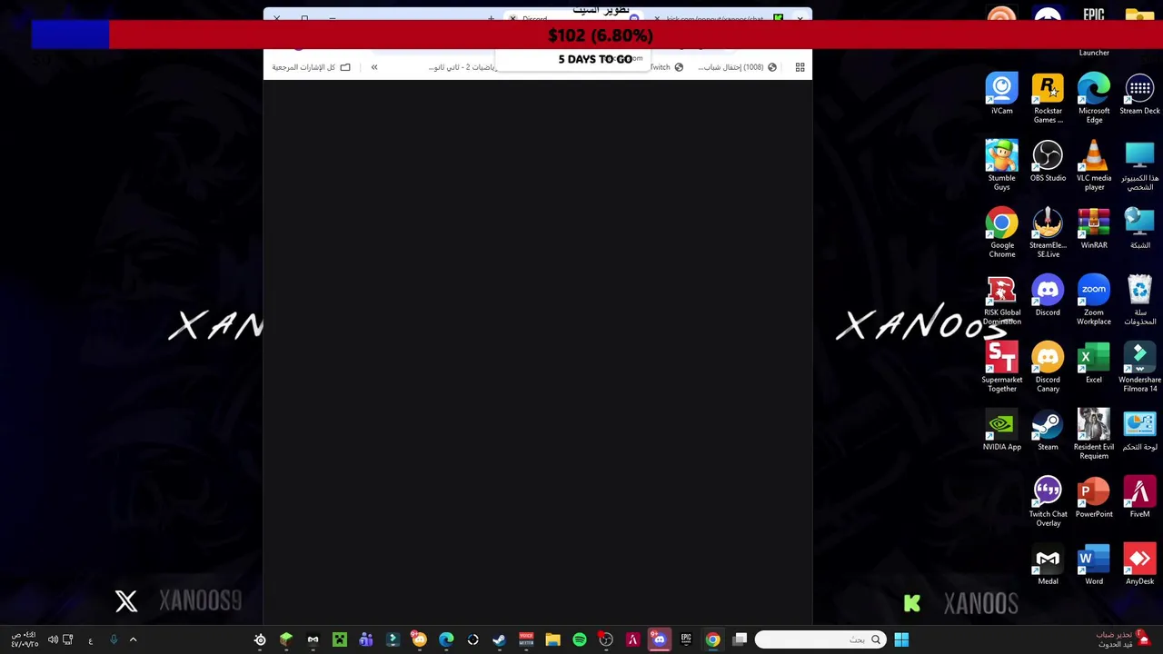
Task: Open Zoom Workplace desktop shortcut
Action: click(x=1094, y=300)
